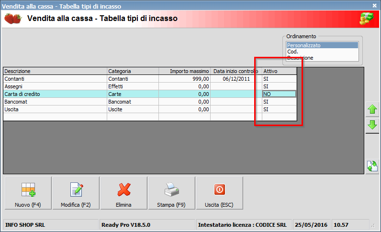Click the Carte category cell
381x232 pixels.
tap(133, 94)
